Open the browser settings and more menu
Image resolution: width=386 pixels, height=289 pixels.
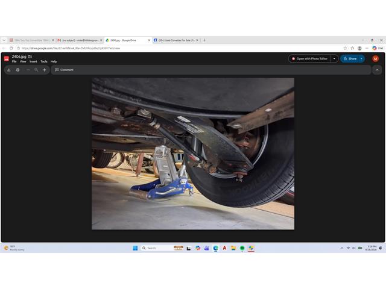(x=367, y=48)
